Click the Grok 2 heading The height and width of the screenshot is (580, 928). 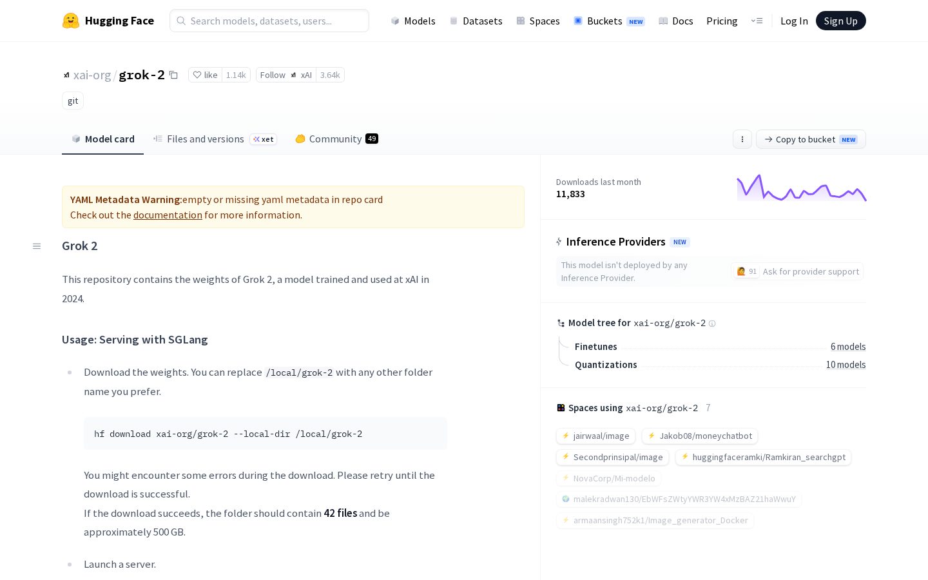[x=80, y=246]
